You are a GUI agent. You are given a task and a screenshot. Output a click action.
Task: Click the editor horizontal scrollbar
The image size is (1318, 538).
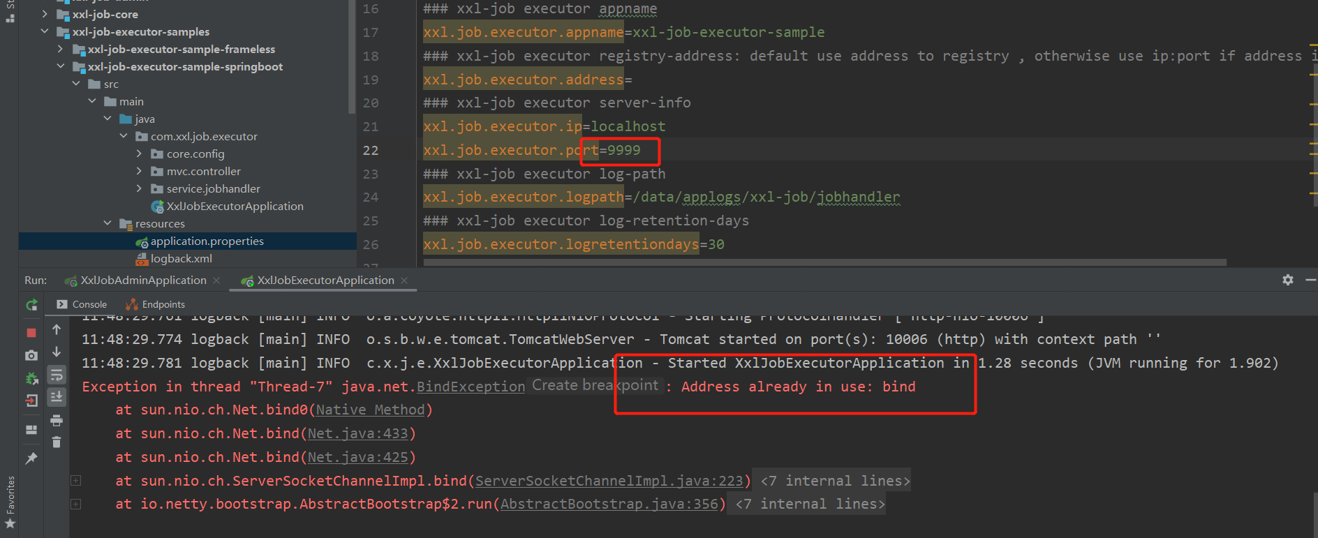pos(824,262)
